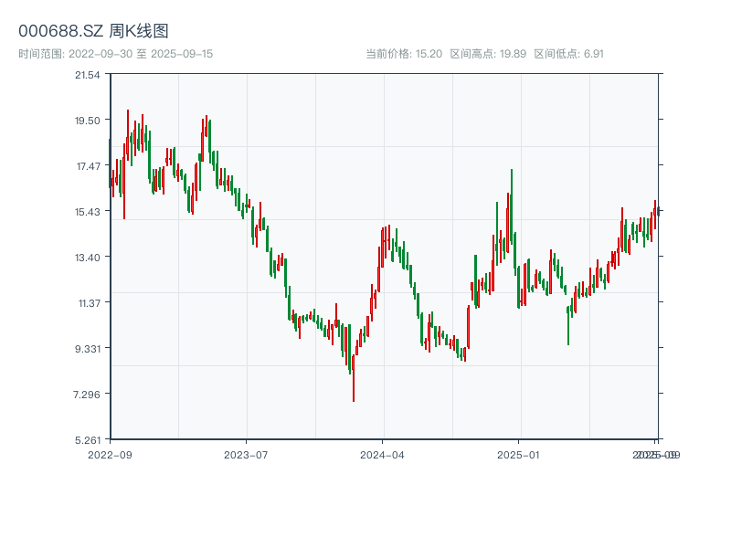Click the 21.54 y-axis label
Viewport: 731px width, 548px height.
pyautogui.click(x=88, y=74)
